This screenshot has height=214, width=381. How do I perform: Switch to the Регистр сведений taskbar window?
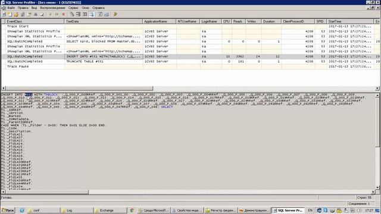tap(221, 210)
